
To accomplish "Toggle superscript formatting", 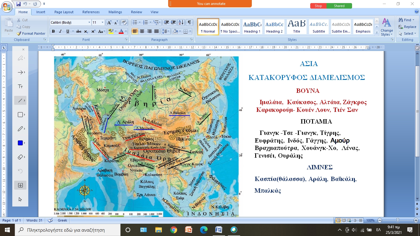I will click(x=93, y=31).
